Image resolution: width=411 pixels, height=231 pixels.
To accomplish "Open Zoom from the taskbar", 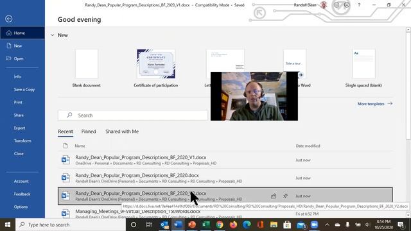I will click(314, 225).
